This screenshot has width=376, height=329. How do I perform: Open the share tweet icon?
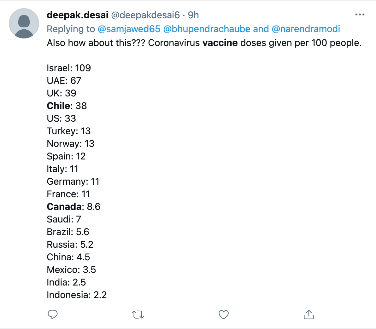click(x=308, y=315)
